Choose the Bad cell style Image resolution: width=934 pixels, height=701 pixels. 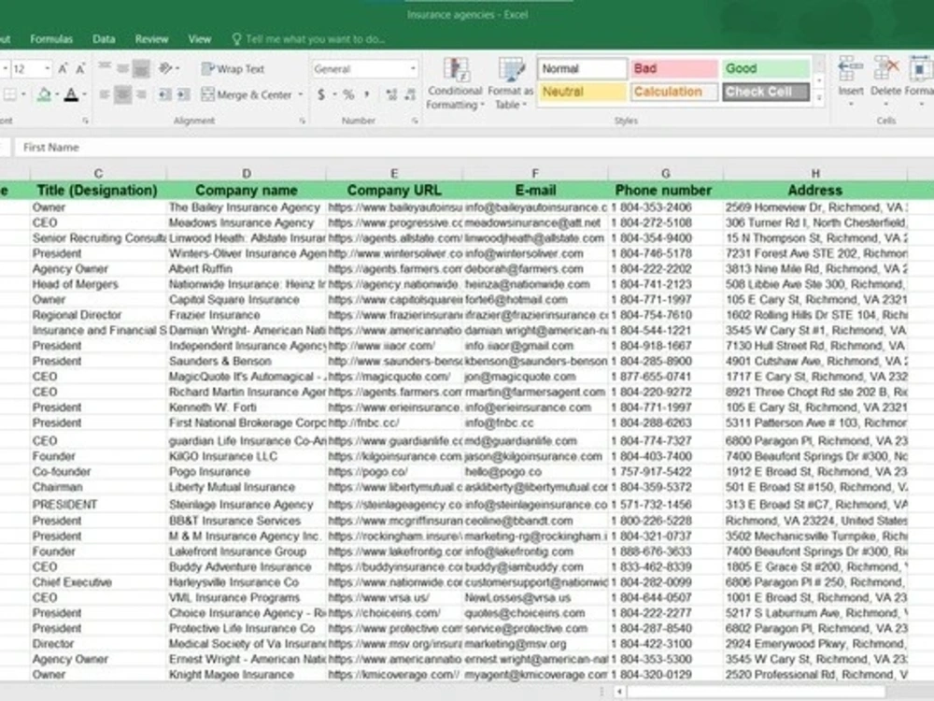tap(673, 68)
